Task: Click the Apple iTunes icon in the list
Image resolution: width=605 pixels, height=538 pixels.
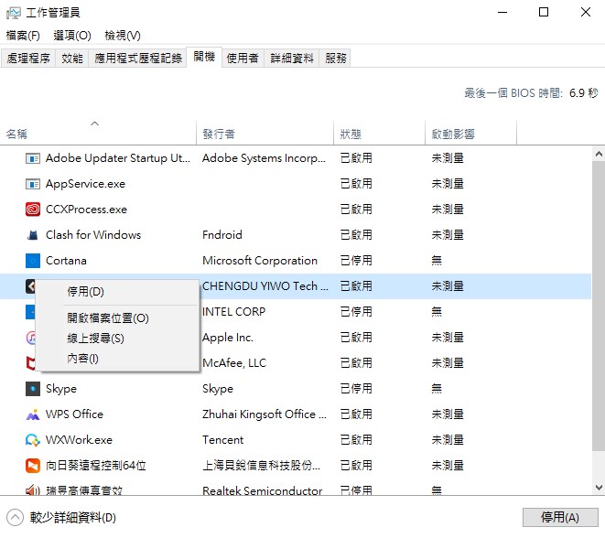Action: click(x=30, y=338)
